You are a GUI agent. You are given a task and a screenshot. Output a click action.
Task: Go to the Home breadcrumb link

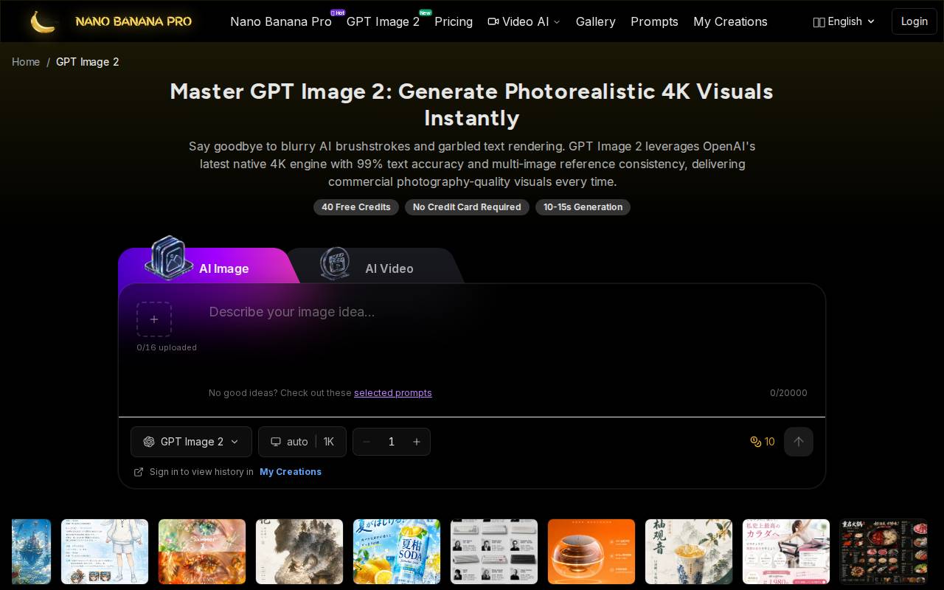[x=26, y=62]
